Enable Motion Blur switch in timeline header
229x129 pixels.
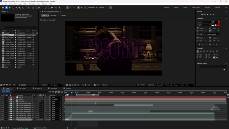tap(59, 92)
